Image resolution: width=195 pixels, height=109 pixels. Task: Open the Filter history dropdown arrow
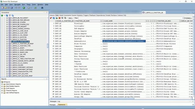[x=183, y=18]
